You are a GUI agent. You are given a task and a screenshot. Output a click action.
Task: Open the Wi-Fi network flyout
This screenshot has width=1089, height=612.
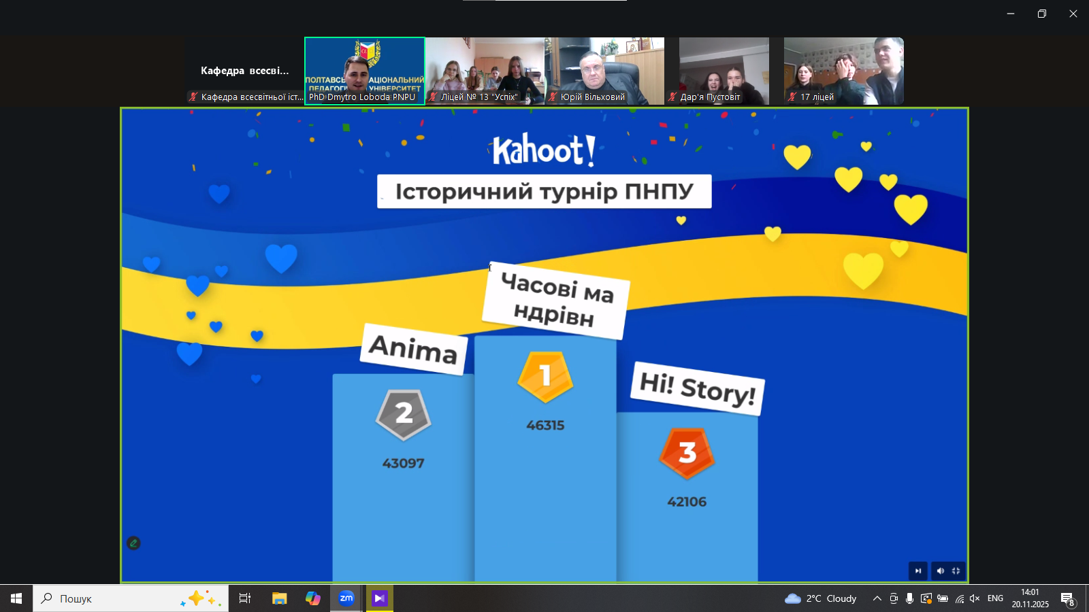(959, 598)
